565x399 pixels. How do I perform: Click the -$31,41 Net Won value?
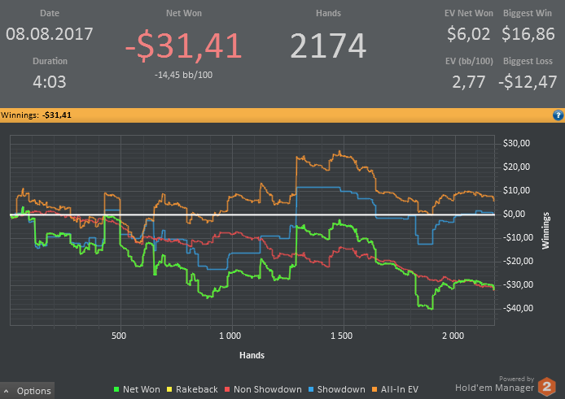pyautogui.click(x=183, y=46)
